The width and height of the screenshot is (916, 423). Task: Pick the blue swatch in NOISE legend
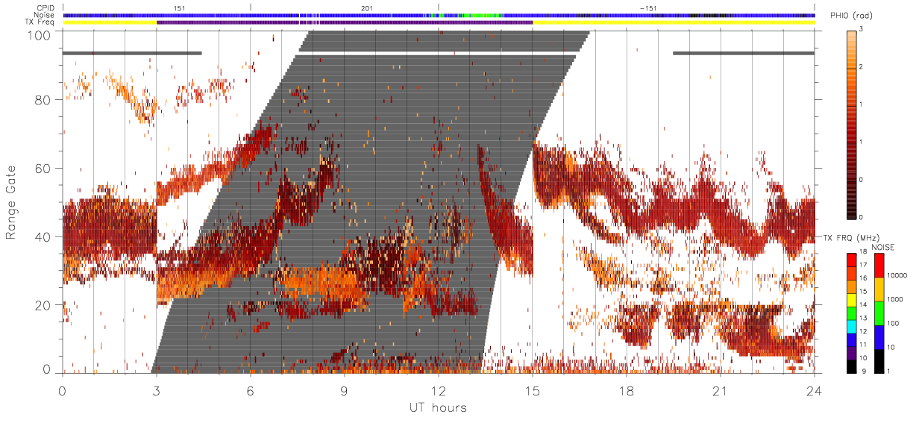tap(879, 336)
